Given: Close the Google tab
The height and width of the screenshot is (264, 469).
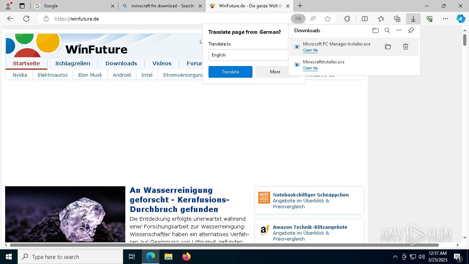Looking at the screenshot, I should tap(113, 6).
